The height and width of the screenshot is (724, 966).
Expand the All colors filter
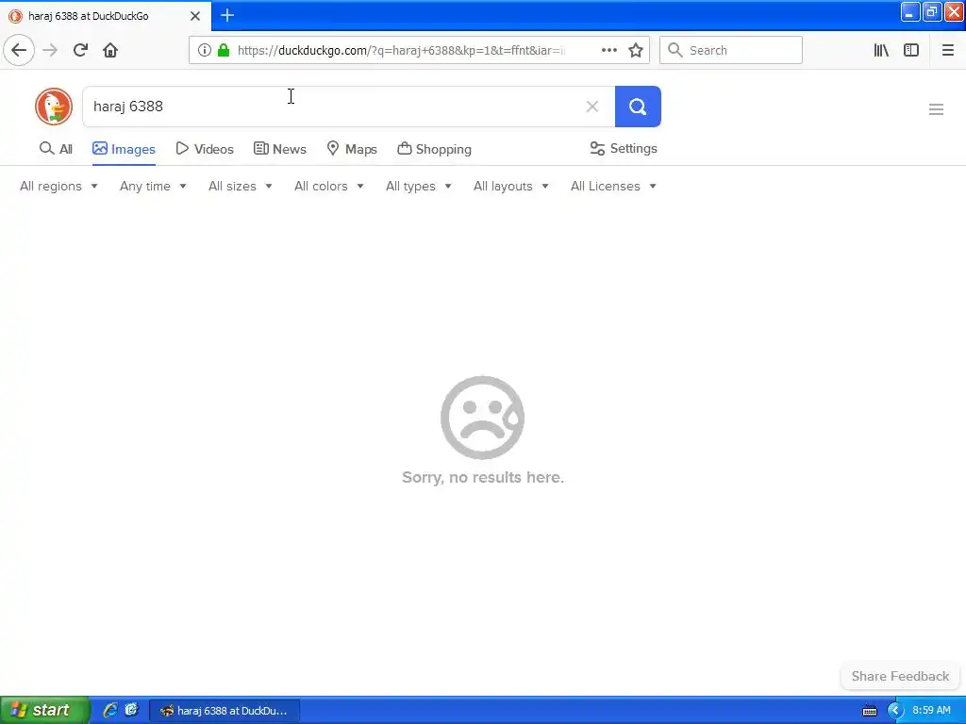[329, 186]
